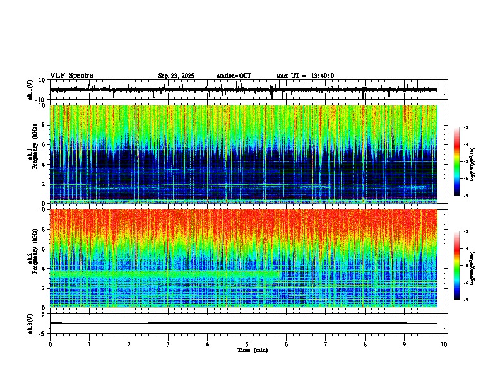Click the date 'Sep. 23, 2025'
This screenshot has width=500, height=386.
176,76
